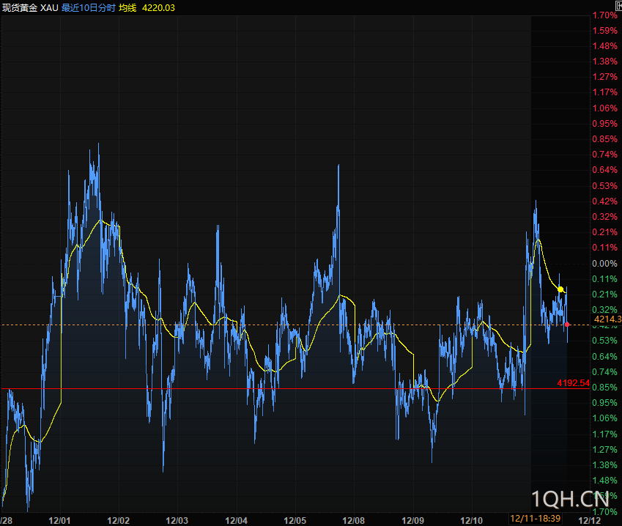The image size is (622, 526).
Task: Click the red 4192.54 price line label
Action: [573, 383]
